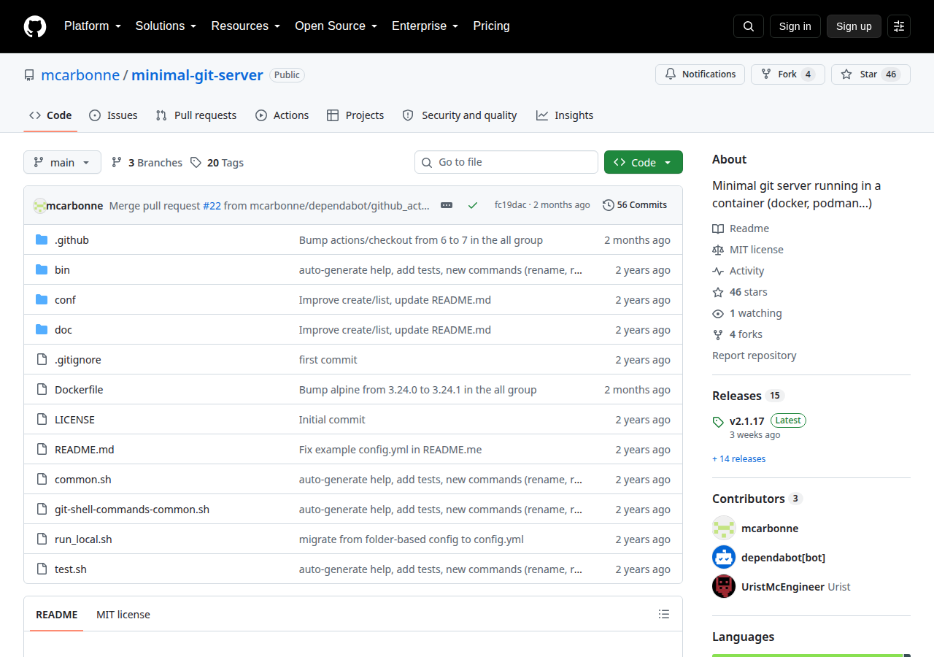Open the test.sh file
Screen dimensions: 934x657
71,569
